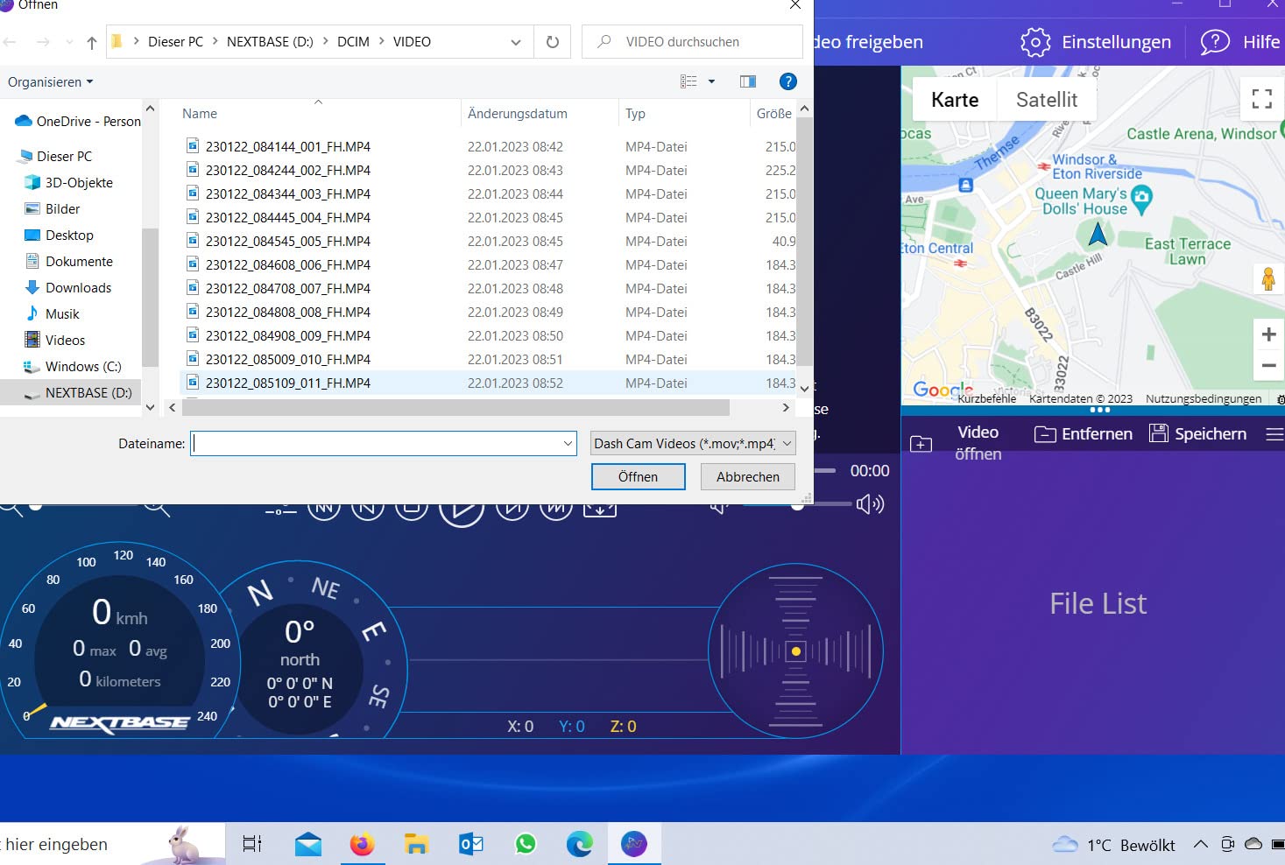Open the file list hamburger menu
Screen dimensions: 1285x865
click(x=1275, y=433)
